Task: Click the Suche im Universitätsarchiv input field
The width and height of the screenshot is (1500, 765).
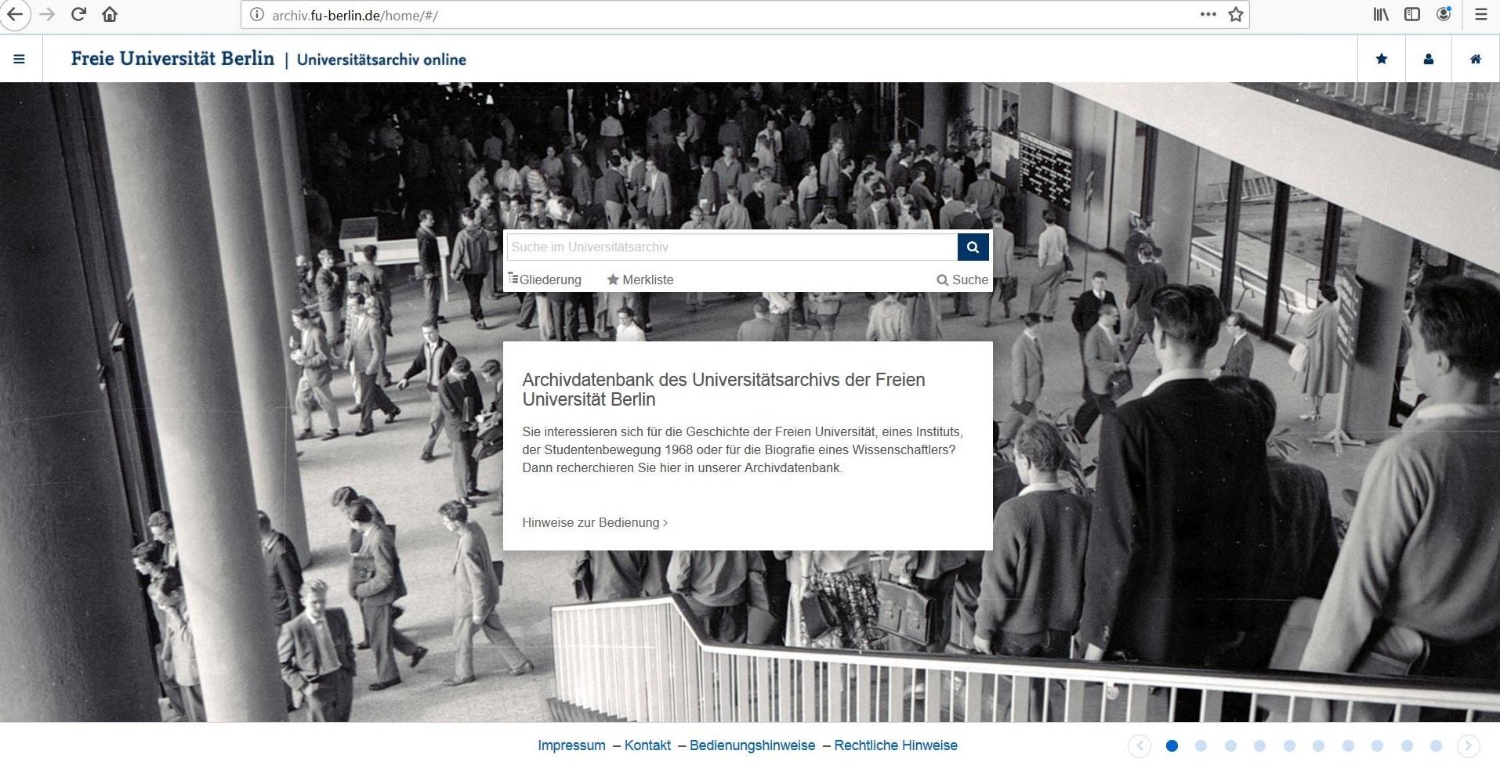Action: coord(729,247)
